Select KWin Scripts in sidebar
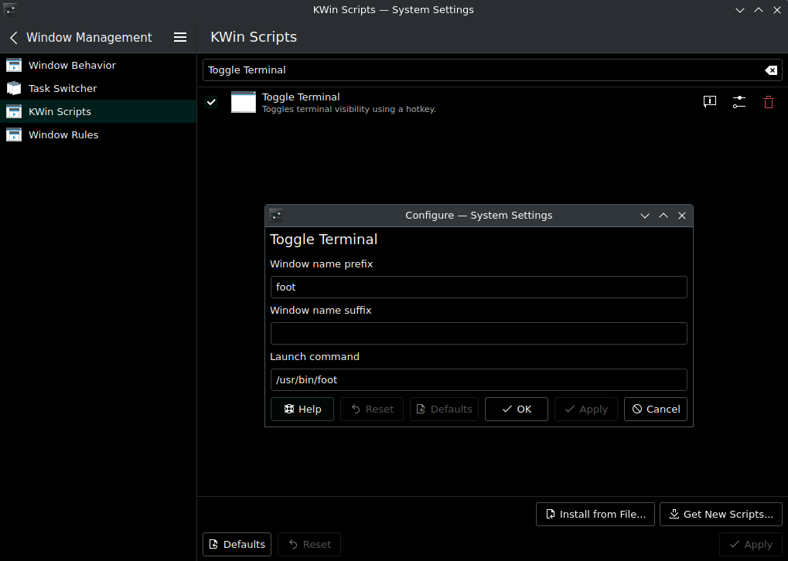Image resolution: width=788 pixels, height=561 pixels. (x=98, y=111)
